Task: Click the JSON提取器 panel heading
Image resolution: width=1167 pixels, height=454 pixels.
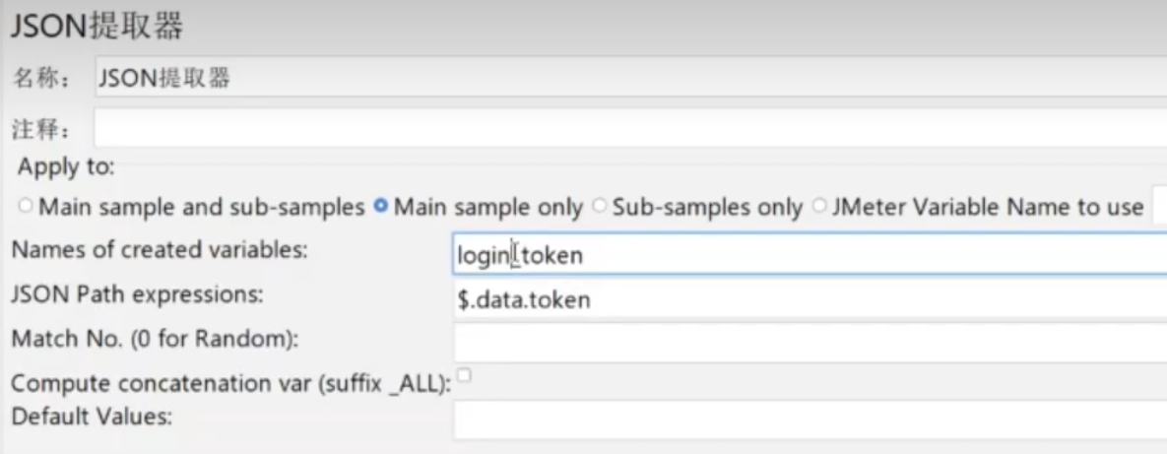Action: click(x=97, y=28)
